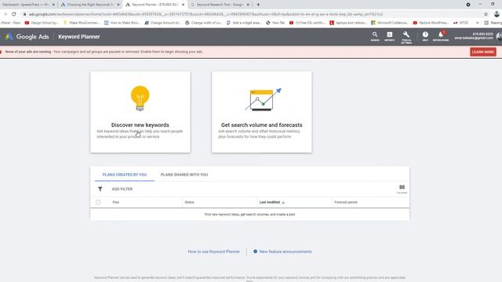Click the browser forward arrow
The width and height of the screenshot is (502, 282).
coord(5,14)
